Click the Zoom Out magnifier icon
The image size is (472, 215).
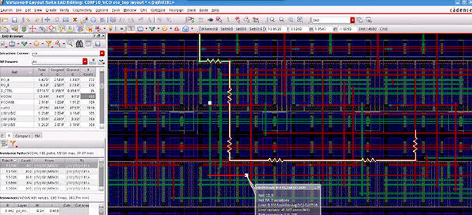click(281, 20)
